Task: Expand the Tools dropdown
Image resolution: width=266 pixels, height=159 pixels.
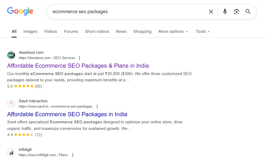Action: [x=203, y=31]
